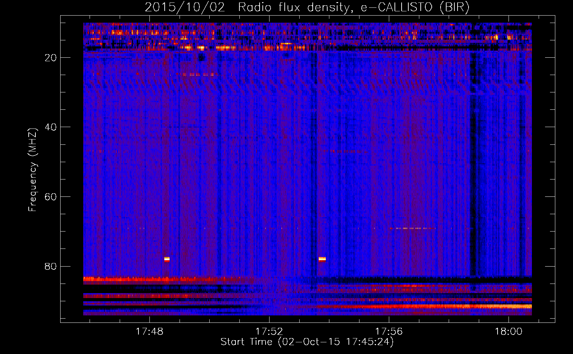Click the plot title "2015/10/02 Radio flux density, e-CALLISTO (BIR)"
This screenshot has height=354, width=573.
point(307,7)
